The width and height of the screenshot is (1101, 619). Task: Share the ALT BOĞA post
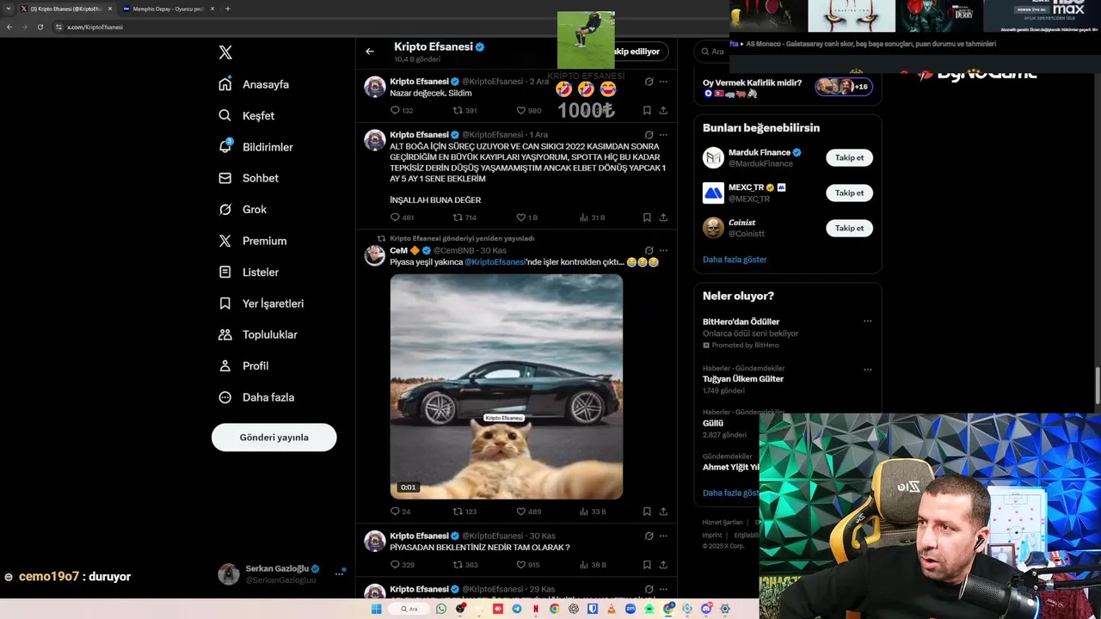click(663, 218)
